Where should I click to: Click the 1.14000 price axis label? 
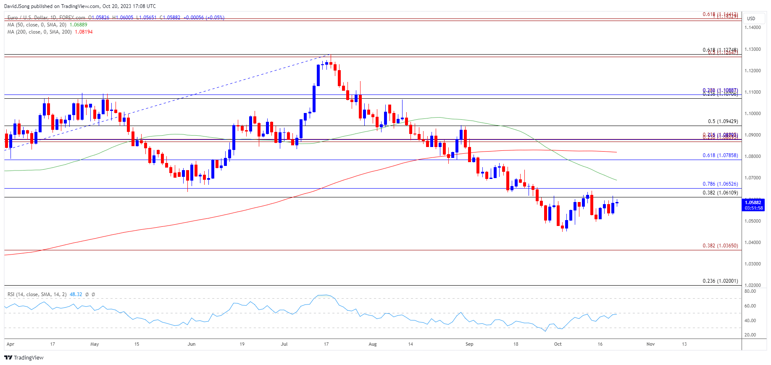click(x=753, y=28)
